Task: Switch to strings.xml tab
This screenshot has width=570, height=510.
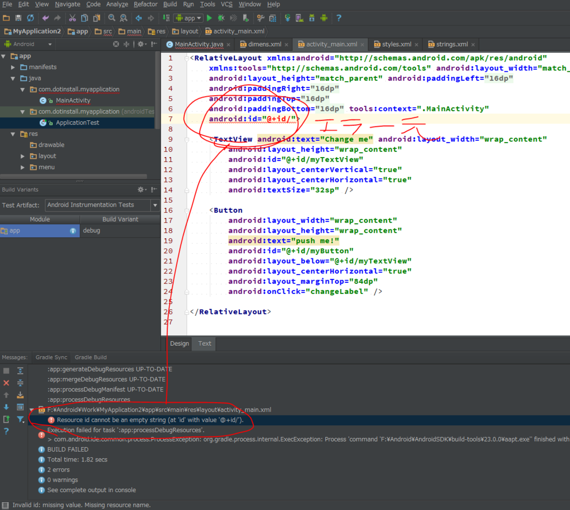Action: pos(452,45)
